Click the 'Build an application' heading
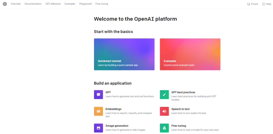Screen dimensions: 273x134 113,83
